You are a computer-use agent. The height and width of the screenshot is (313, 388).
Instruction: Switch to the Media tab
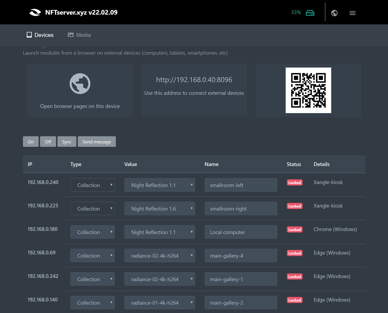coord(79,35)
